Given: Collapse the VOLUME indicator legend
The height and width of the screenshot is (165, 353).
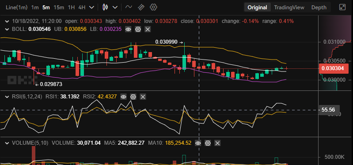Looking at the screenshot, I should (7, 143).
